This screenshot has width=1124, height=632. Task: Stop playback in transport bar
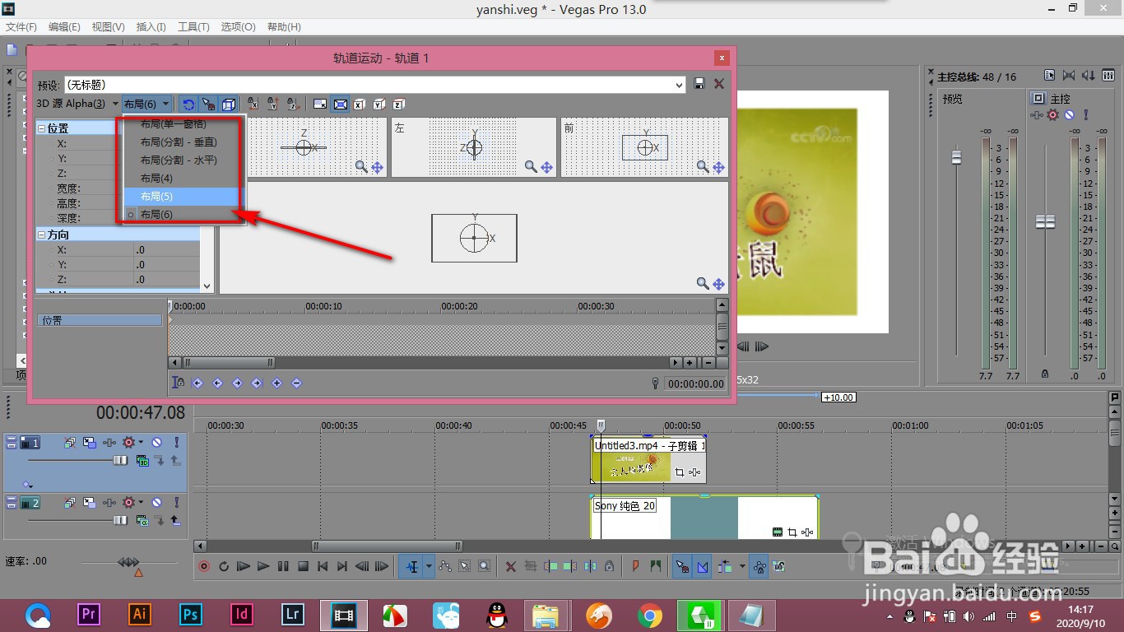303,566
